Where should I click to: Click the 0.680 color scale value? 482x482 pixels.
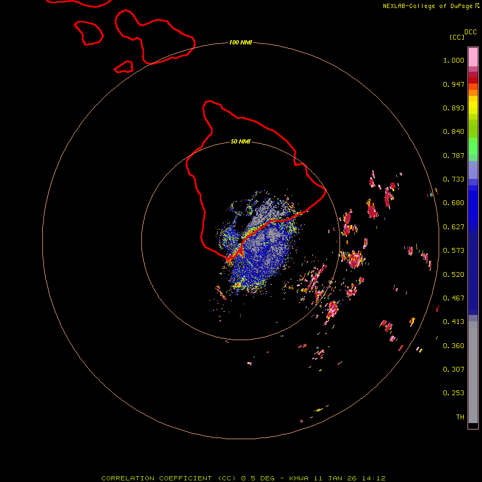[454, 203]
